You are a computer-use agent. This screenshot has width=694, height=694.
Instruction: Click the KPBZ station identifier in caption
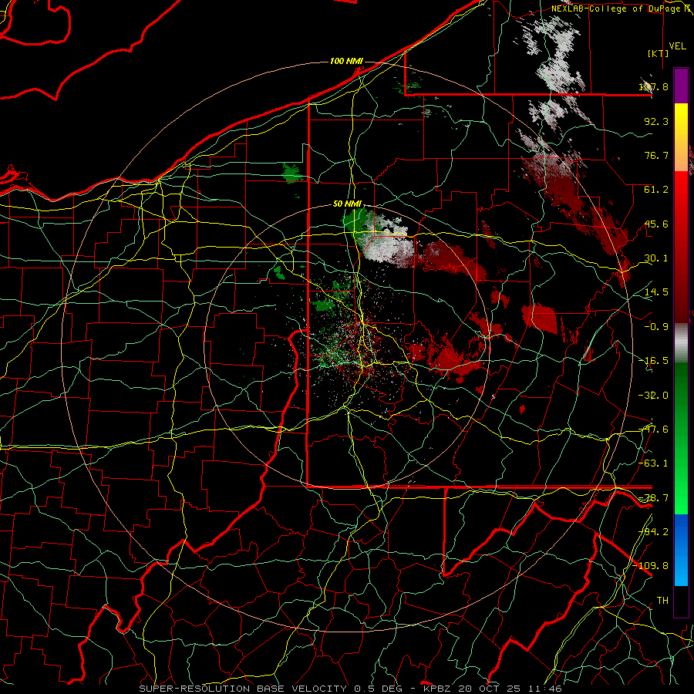pyautogui.click(x=438, y=689)
